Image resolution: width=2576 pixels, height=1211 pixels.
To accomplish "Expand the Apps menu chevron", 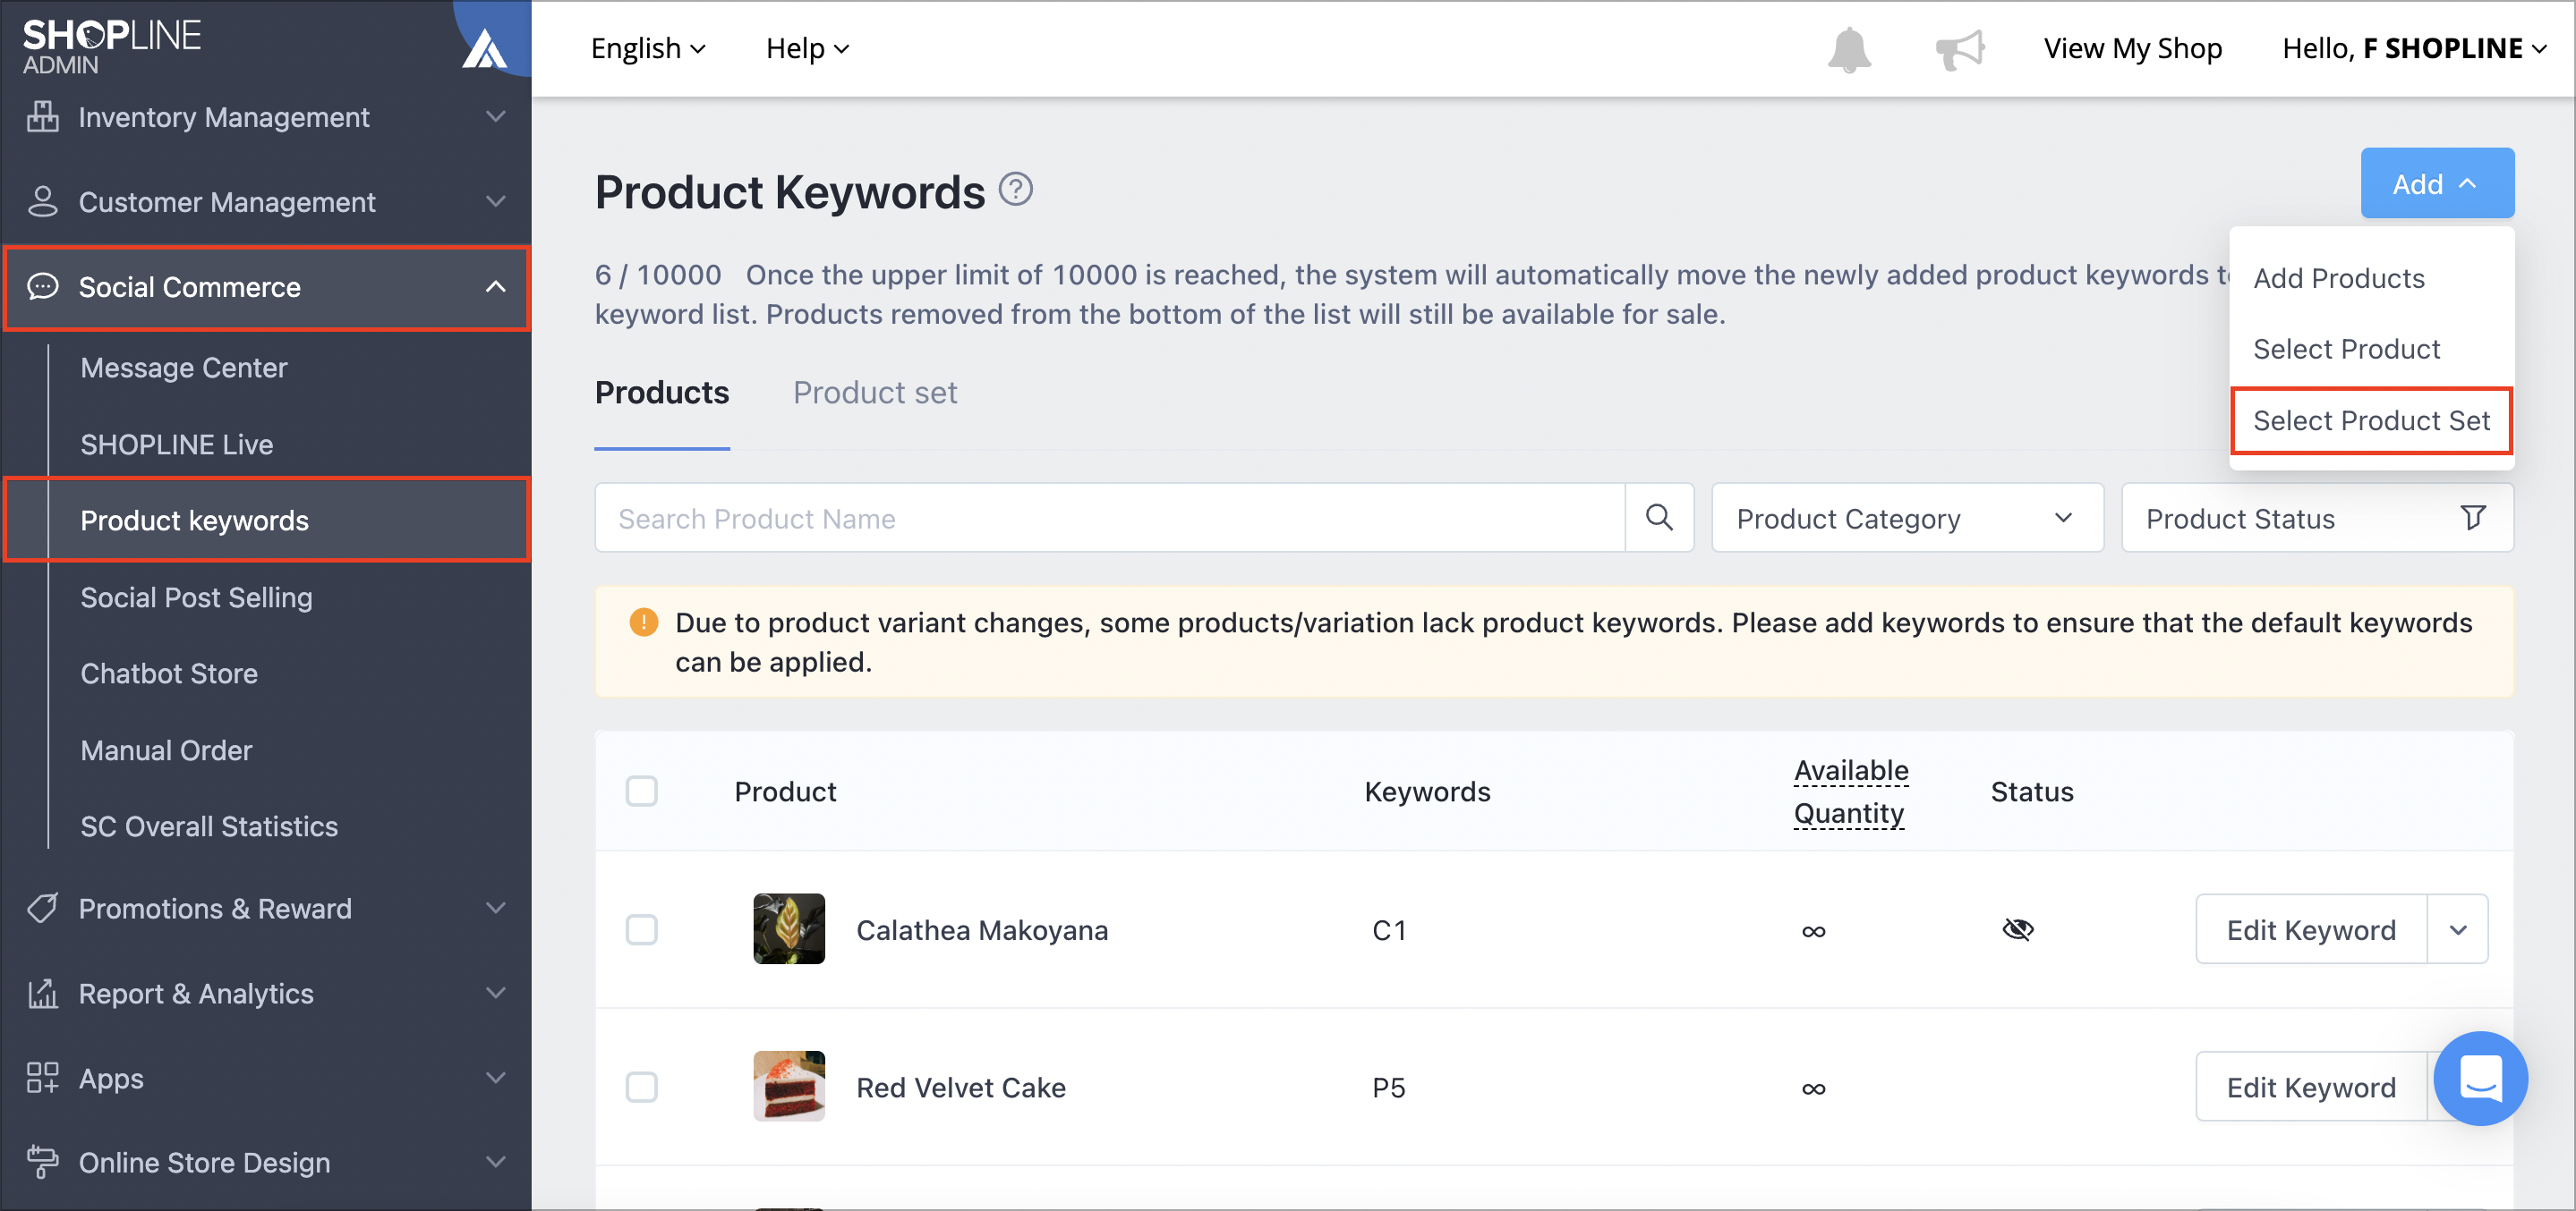I will tap(495, 1078).
